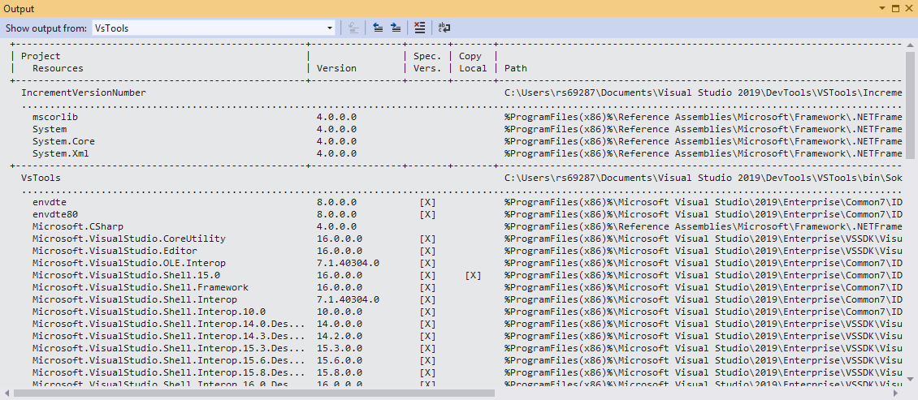Expand the 'Show output from' VsTools dropdown
The width and height of the screenshot is (918, 400).
329,28
